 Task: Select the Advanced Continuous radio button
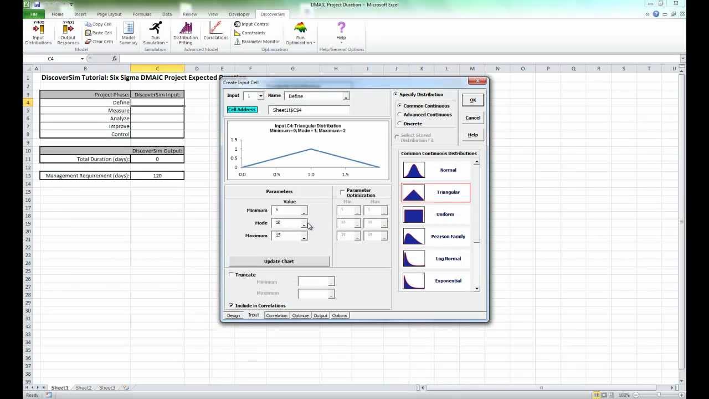pos(400,115)
